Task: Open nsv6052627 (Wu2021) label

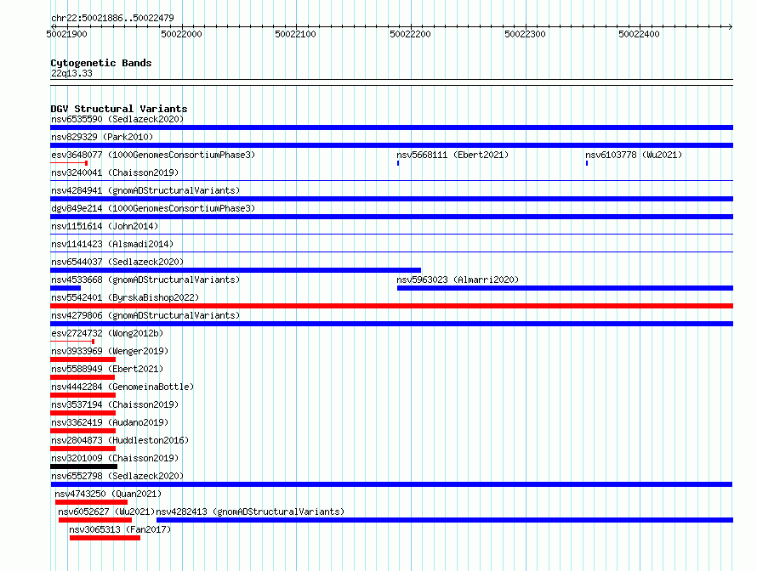Action: [x=106, y=512]
